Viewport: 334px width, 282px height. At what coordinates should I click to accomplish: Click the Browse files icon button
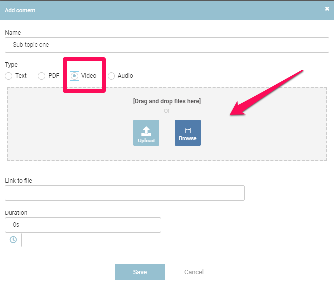(x=188, y=133)
